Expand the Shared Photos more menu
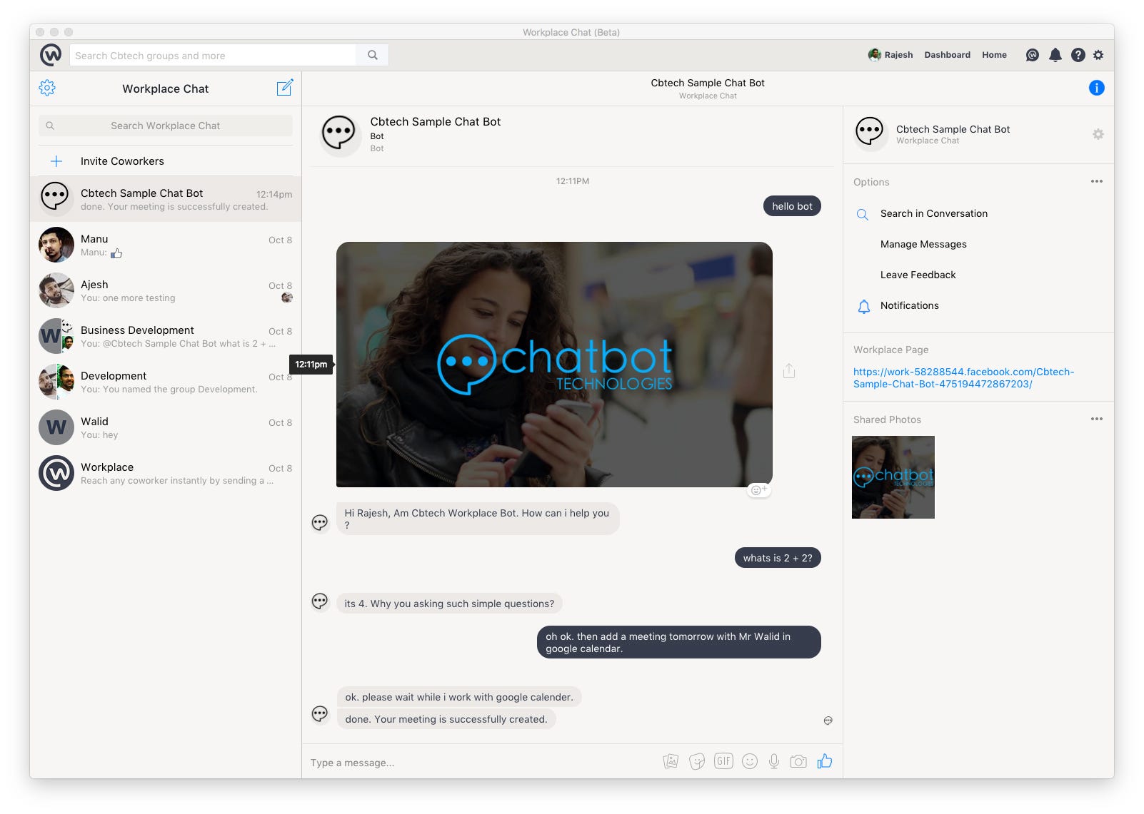This screenshot has width=1144, height=814. click(x=1097, y=419)
